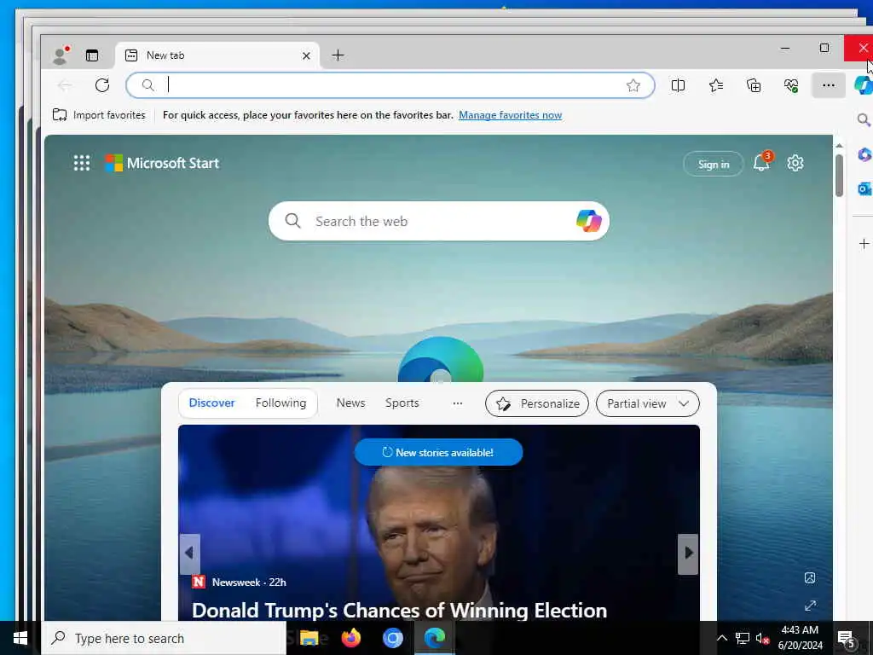The height and width of the screenshot is (655, 873).
Task: Click the Tab actions menu icon
Action: tap(92, 55)
